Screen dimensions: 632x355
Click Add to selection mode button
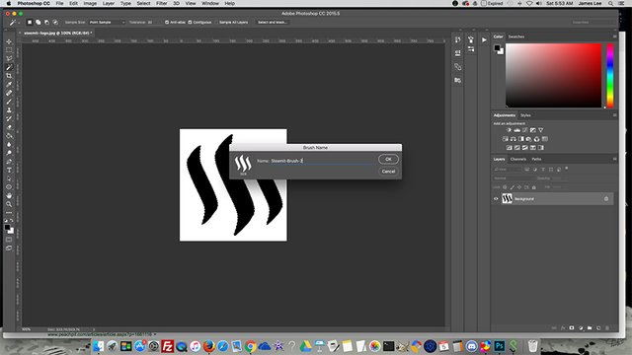pyautogui.click(x=38, y=22)
